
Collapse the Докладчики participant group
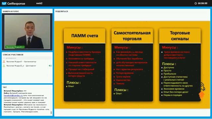point(4,58)
